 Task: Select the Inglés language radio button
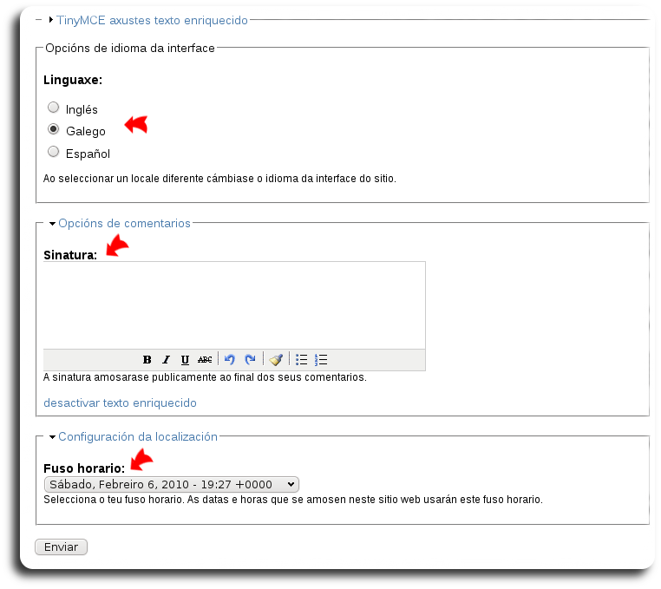(54, 108)
